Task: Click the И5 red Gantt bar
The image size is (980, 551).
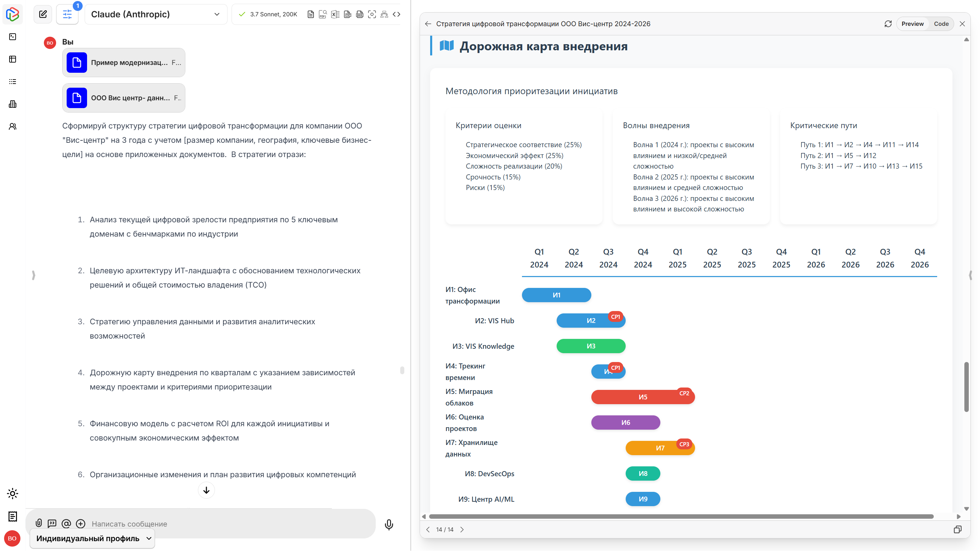Action: [x=643, y=397]
